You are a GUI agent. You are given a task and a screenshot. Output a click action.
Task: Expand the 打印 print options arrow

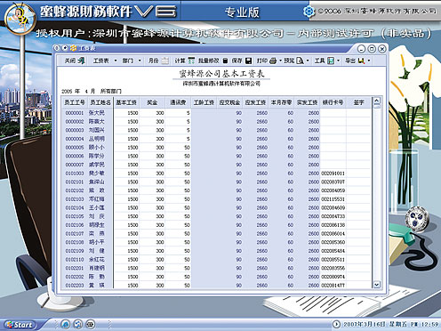pos(280,61)
